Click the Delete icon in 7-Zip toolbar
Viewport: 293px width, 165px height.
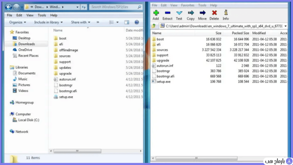point(214,13)
